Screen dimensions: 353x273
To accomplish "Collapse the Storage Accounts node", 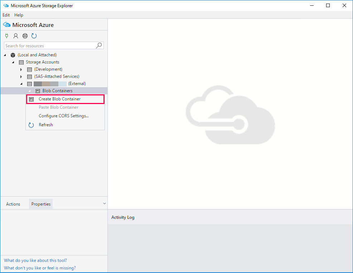I will 13,62.
